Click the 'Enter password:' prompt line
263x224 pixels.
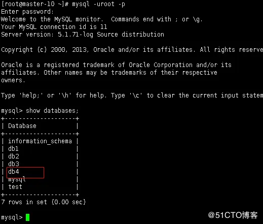click(27, 12)
